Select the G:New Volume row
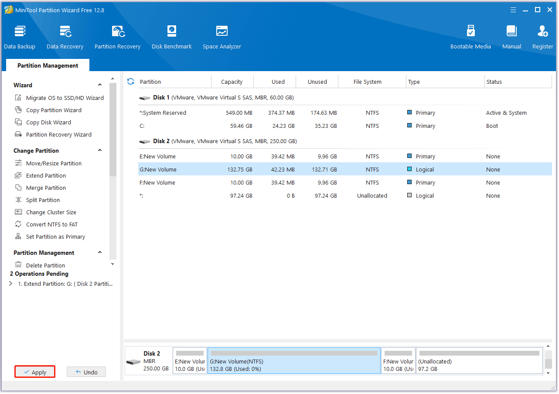The height and width of the screenshot is (394, 559). pyautogui.click(x=345, y=169)
